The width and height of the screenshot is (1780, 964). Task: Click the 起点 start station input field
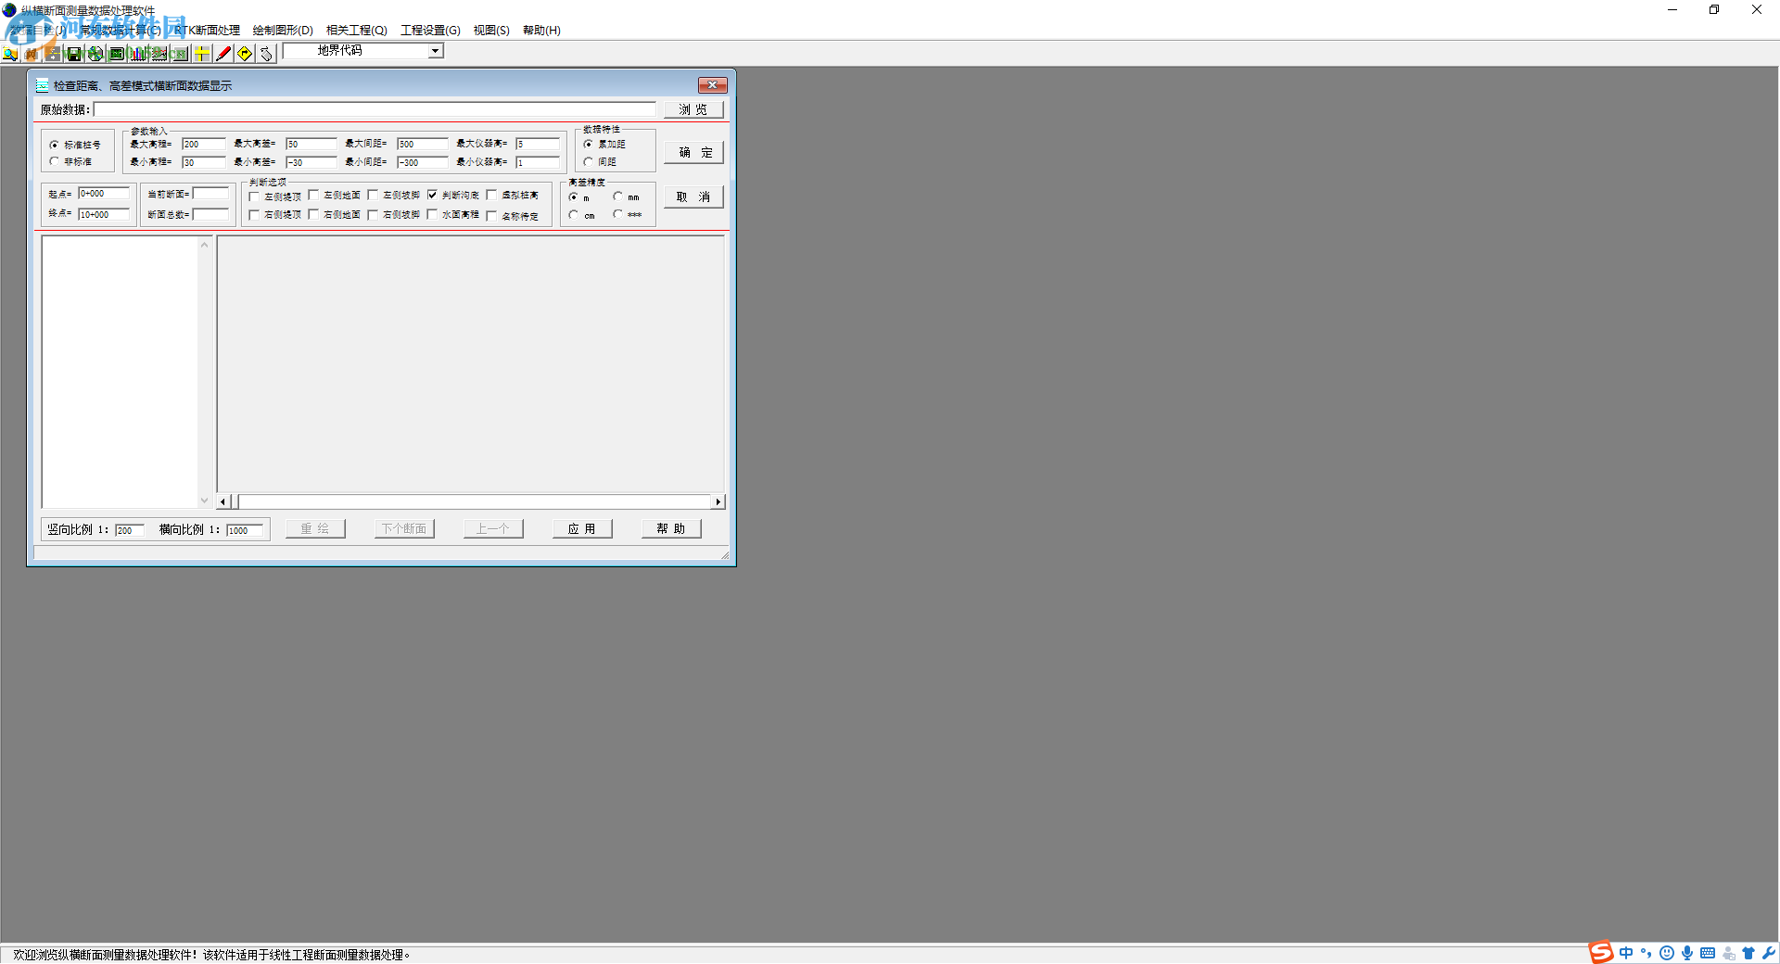tap(104, 194)
